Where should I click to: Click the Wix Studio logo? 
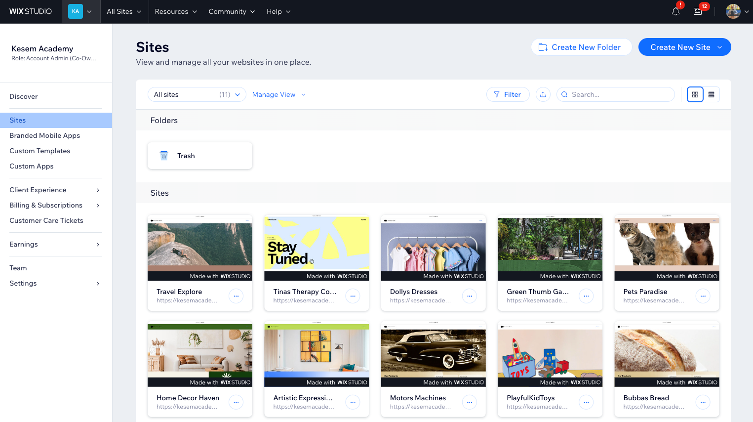[x=31, y=11]
